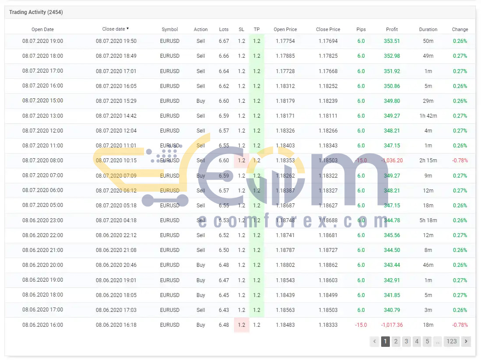Click profit value 347.15 in 08.07.2020 11:00 row
This screenshot has height=360, width=481.
[392, 146]
